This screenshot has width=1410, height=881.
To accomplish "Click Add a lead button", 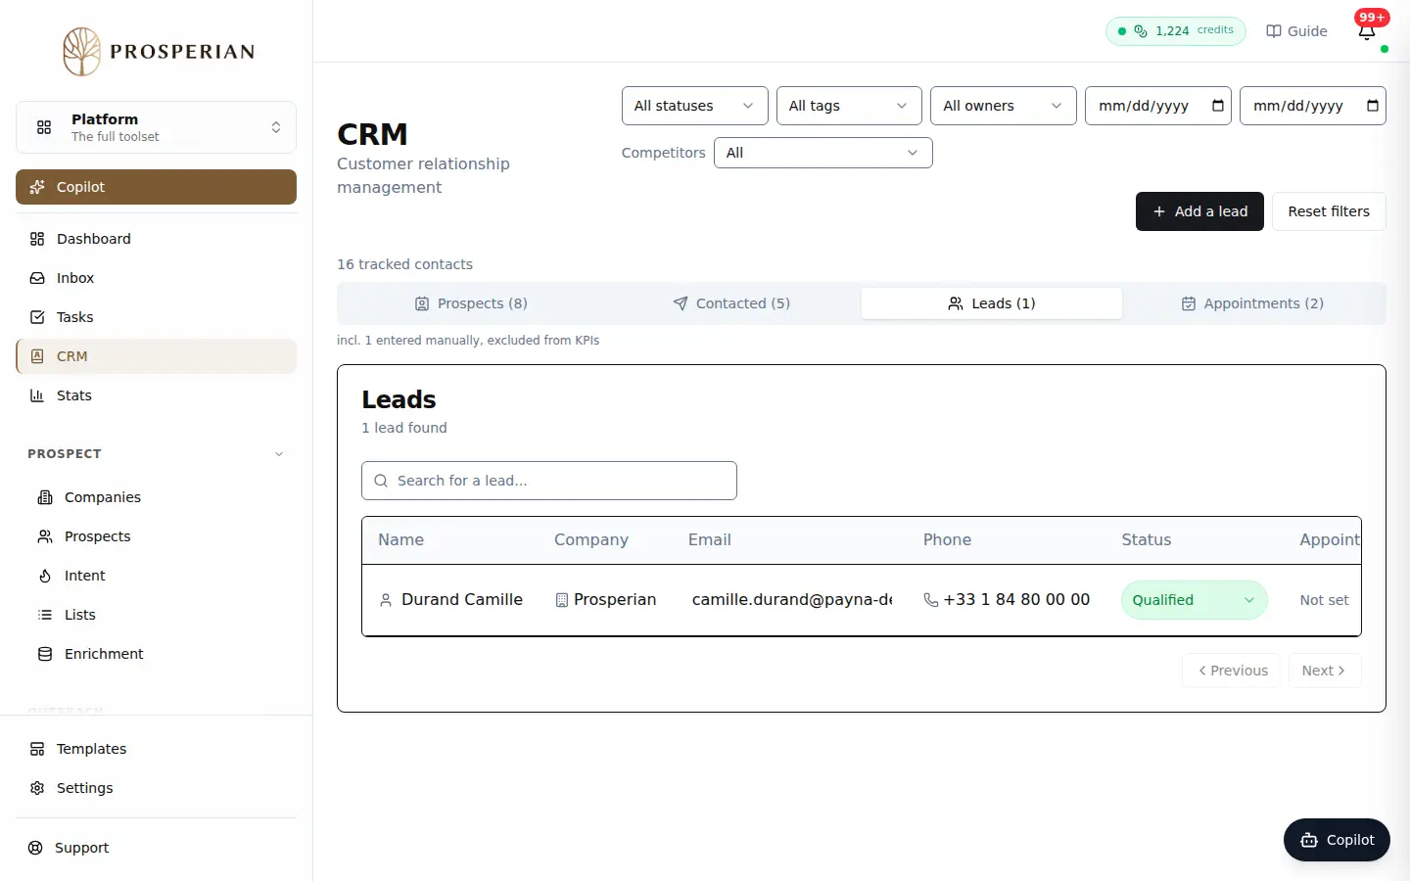I will [1199, 211].
